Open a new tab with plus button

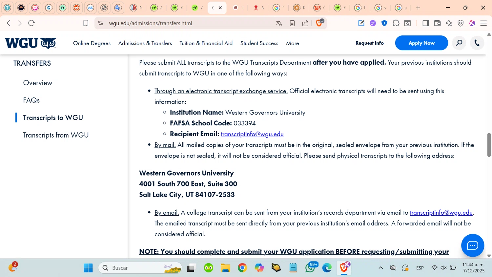click(418, 8)
